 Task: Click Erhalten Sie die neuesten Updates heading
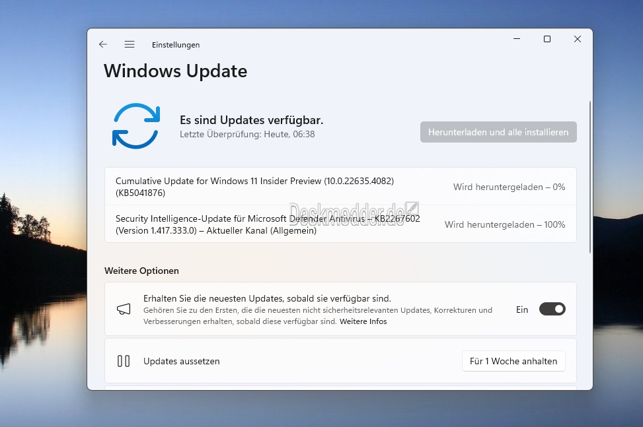point(267,298)
